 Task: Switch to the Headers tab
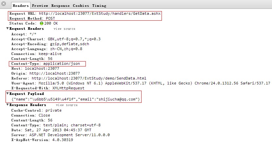coord(21,6)
